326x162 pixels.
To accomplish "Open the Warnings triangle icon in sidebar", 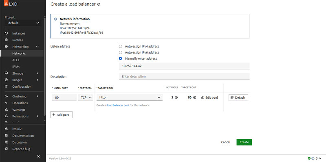I will [6, 109].
